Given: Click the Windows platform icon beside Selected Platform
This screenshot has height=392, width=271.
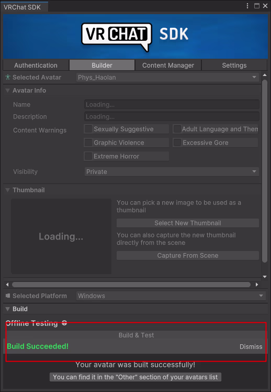Looking at the screenshot, I should (x=8, y=296).
